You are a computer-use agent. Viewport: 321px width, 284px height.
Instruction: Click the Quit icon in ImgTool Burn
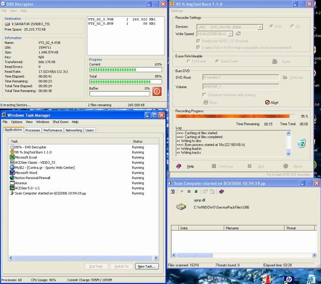(249, 166)
